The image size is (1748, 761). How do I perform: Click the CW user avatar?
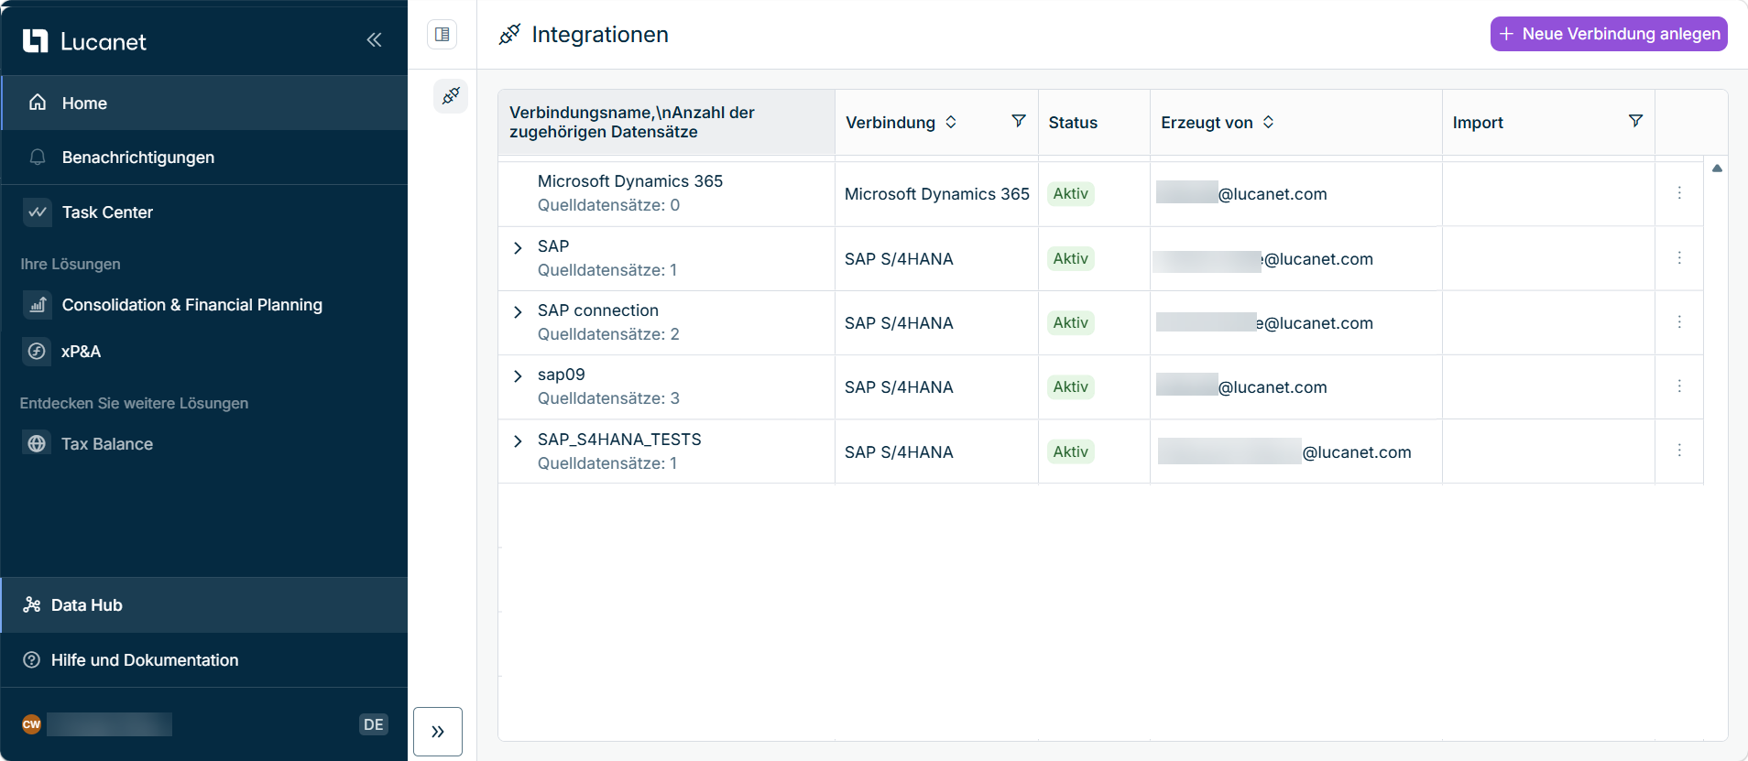point(32,723)
